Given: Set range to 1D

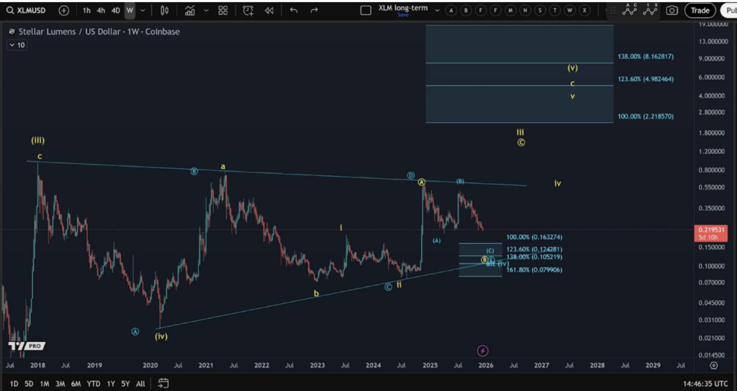Looking at the screenshot, I should coord(14,384).
